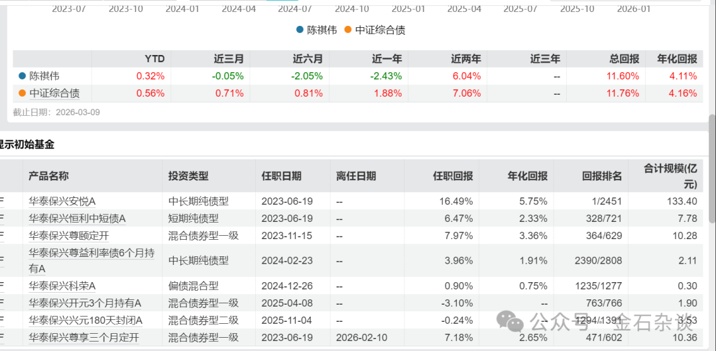
Task: Sort by 产品名称 column header
Action: (48, 176)
